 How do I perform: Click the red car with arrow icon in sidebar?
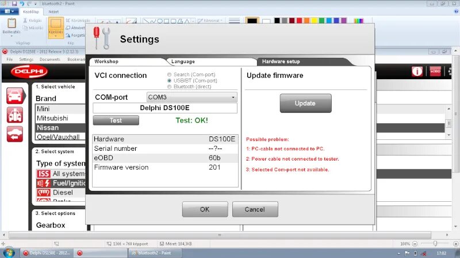tap(15, 134)
